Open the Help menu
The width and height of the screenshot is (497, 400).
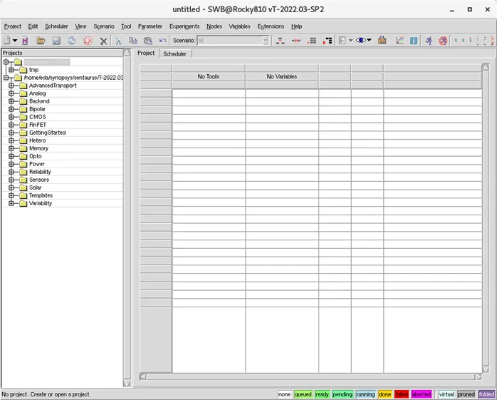297,26
